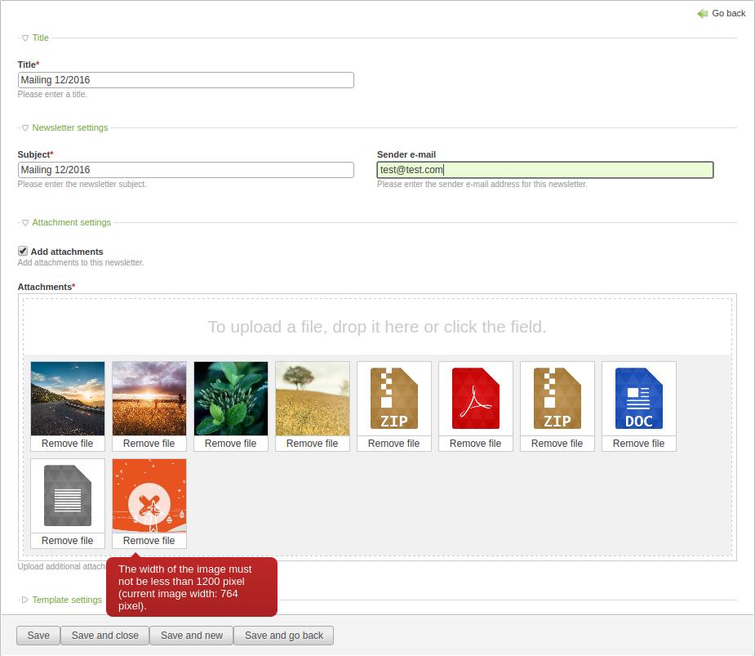Select the first ZIP file icon
The width and height of the screenshot is (755, 656).
pyautogui.click(x=393, y=399)
